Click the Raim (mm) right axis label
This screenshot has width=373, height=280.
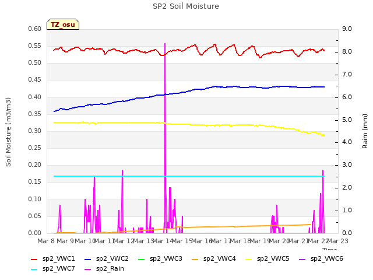point(365,131)
